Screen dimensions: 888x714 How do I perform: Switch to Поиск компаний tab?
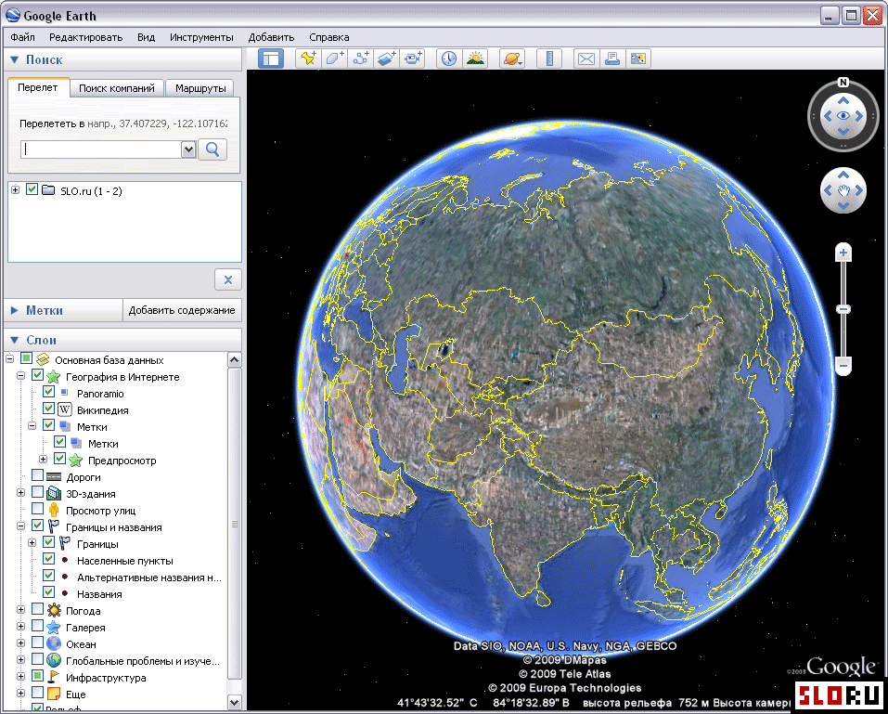[117, 88]
